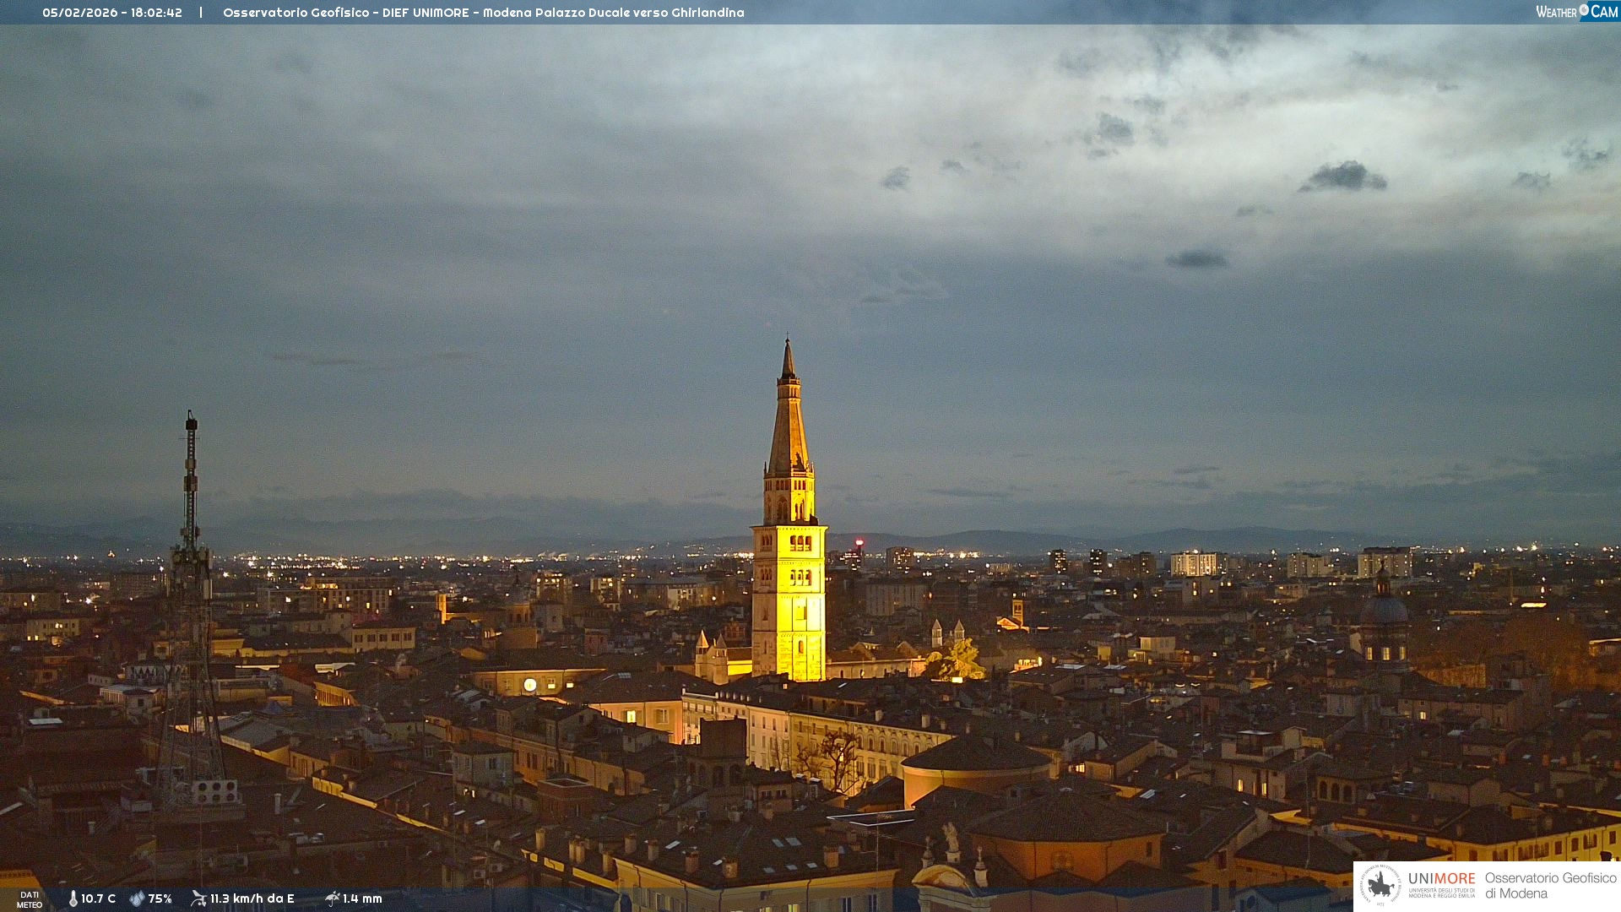Click the illuminated clock face on the building
Image resolution: width=1621 pixels, height=912 pixels.
pyautogui.click(x=529, y=685)
